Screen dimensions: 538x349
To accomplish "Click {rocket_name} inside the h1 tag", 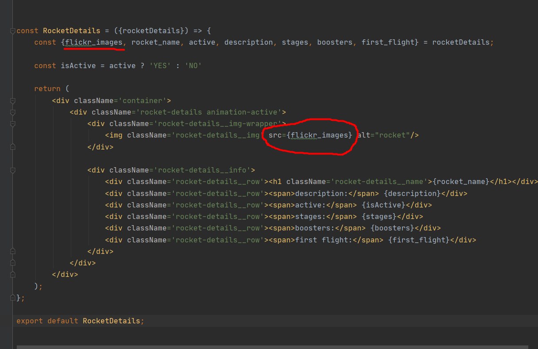I will pos(461,182).
